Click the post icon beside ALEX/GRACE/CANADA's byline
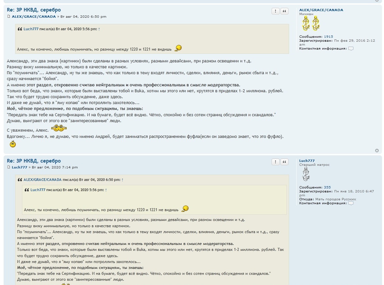384x285 pixels. [9, 17]
